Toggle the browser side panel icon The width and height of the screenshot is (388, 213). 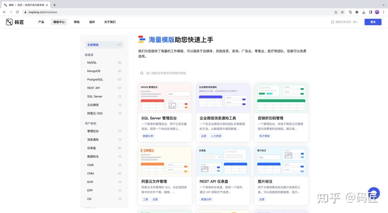370,12
